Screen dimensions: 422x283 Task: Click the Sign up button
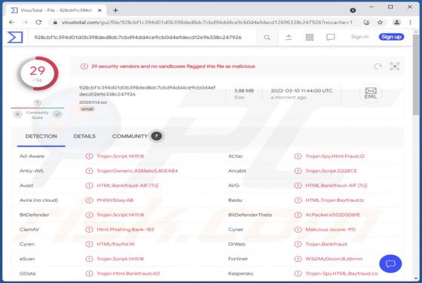pos(391,37)
